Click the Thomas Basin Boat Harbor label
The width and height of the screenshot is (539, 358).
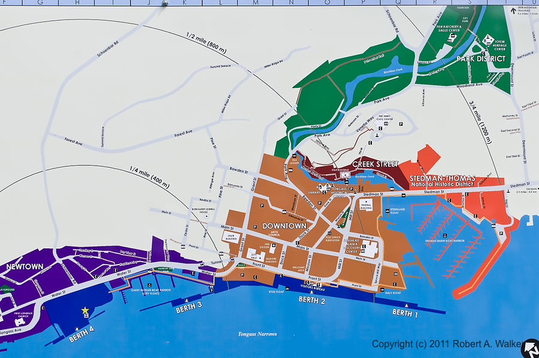(446, 241)
